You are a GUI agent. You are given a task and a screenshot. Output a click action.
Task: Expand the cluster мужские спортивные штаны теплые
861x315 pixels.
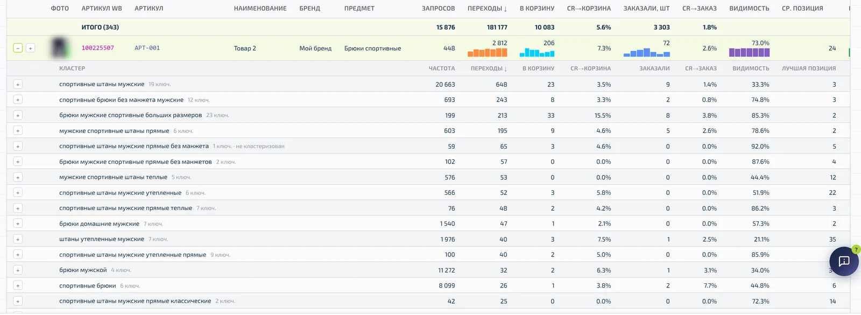pyautogui.click(x=18, y=178)
